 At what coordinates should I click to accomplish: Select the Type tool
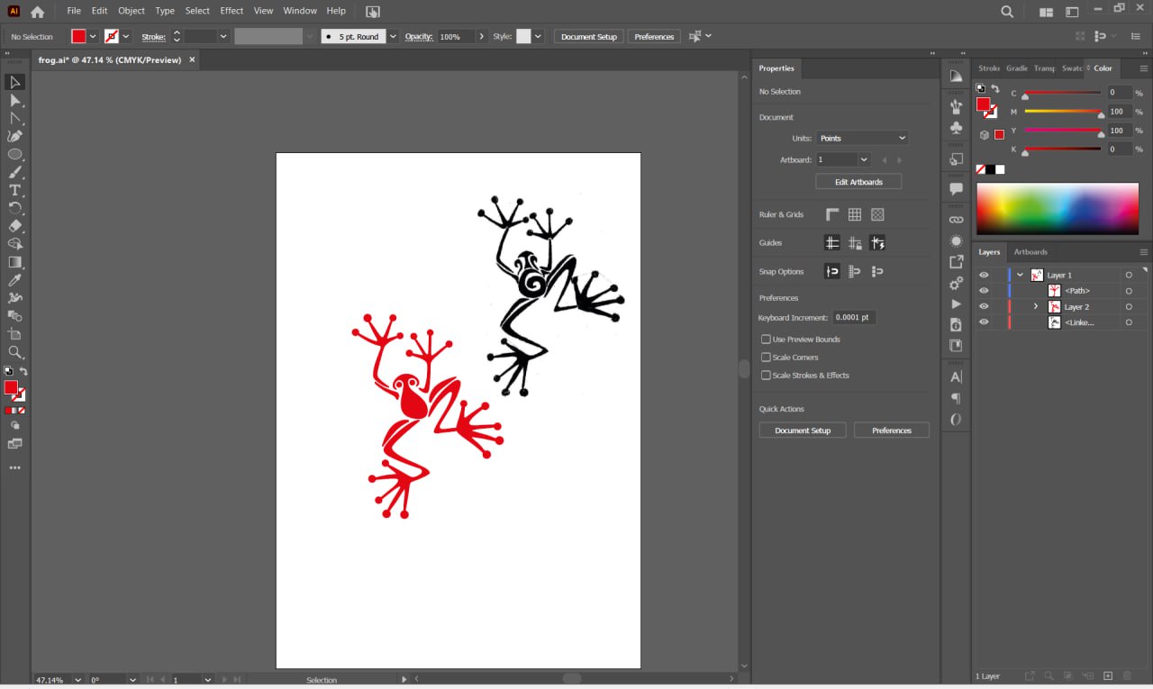point(14,190)
